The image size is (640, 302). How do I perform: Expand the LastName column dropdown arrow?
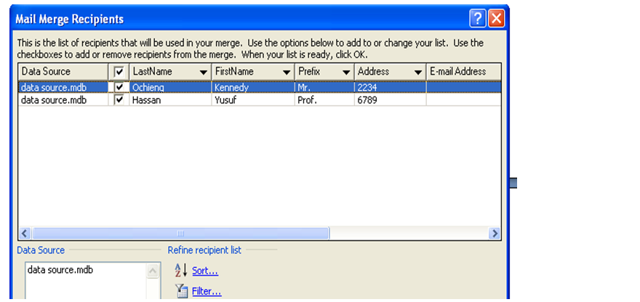[x=203, y=73]
